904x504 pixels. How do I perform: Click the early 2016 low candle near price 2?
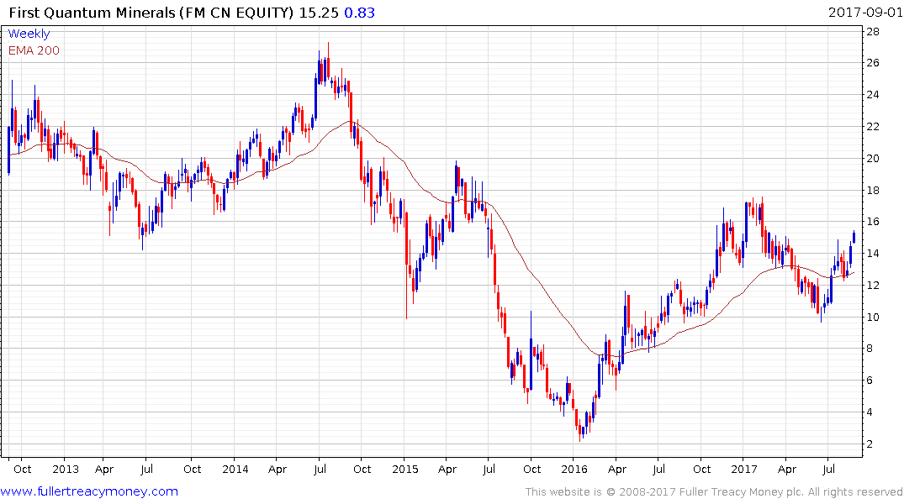579,429
